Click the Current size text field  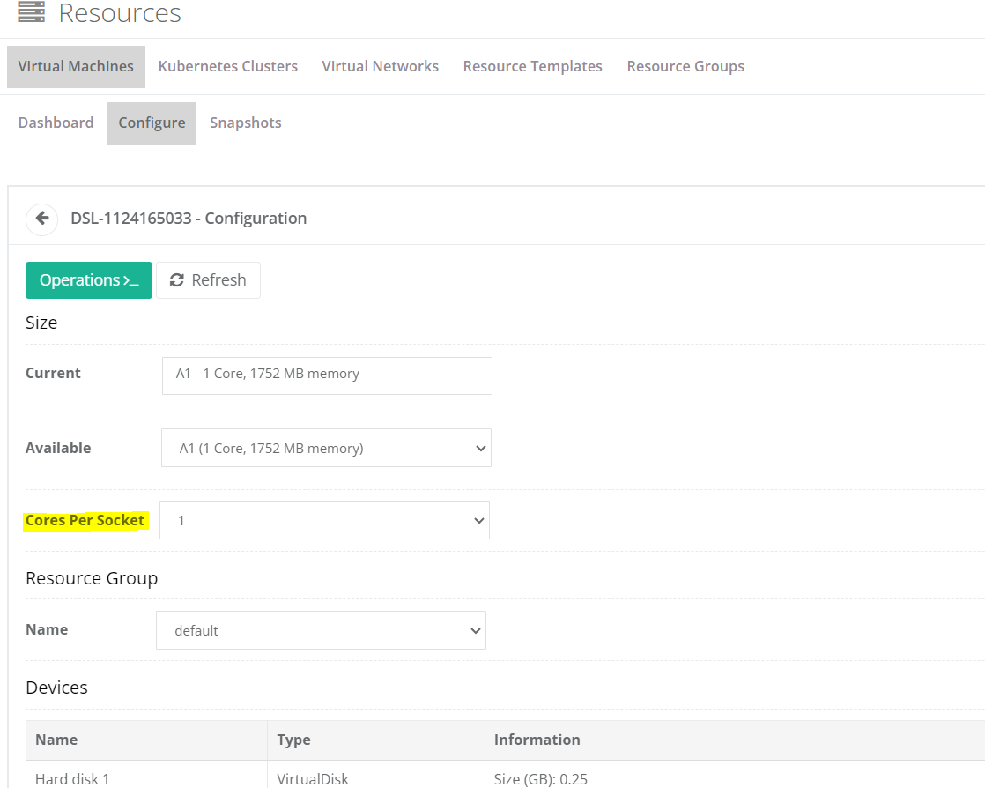coord(327,375)
